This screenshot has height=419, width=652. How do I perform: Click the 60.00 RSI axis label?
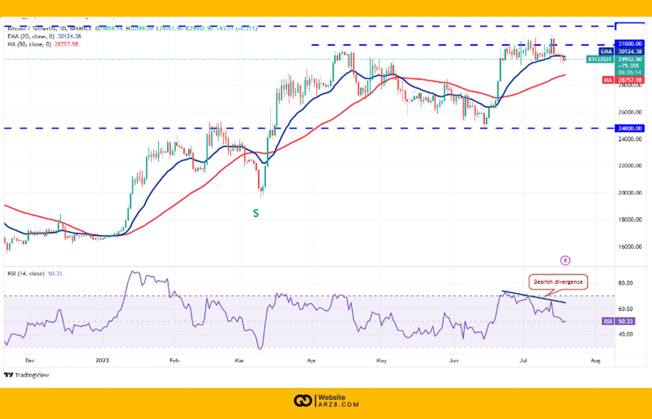(x=625, y=309)
